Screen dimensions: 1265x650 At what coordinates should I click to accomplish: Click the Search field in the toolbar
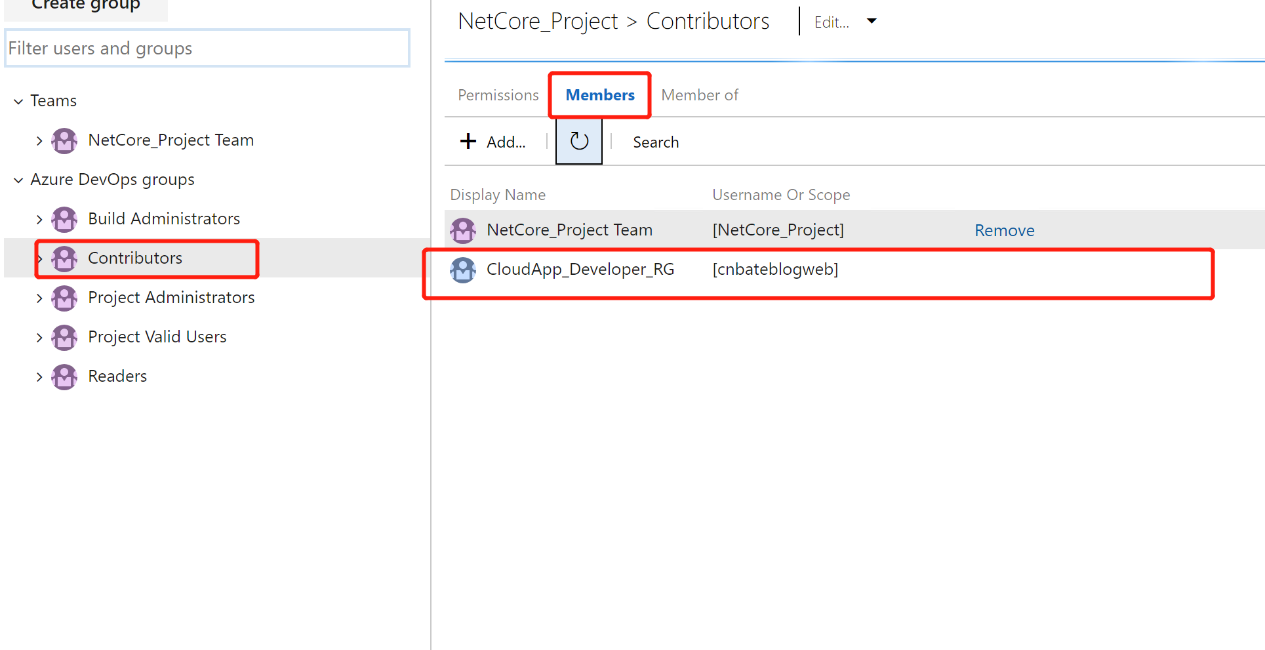[656, 142]
